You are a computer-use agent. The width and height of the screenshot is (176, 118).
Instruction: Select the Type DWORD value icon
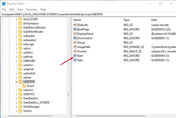[75, 60]
